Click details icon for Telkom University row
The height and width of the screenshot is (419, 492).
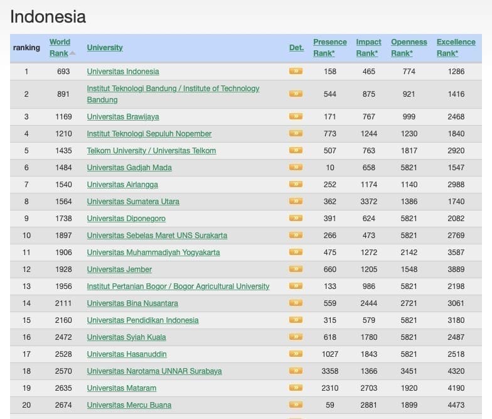pos(296,150)
